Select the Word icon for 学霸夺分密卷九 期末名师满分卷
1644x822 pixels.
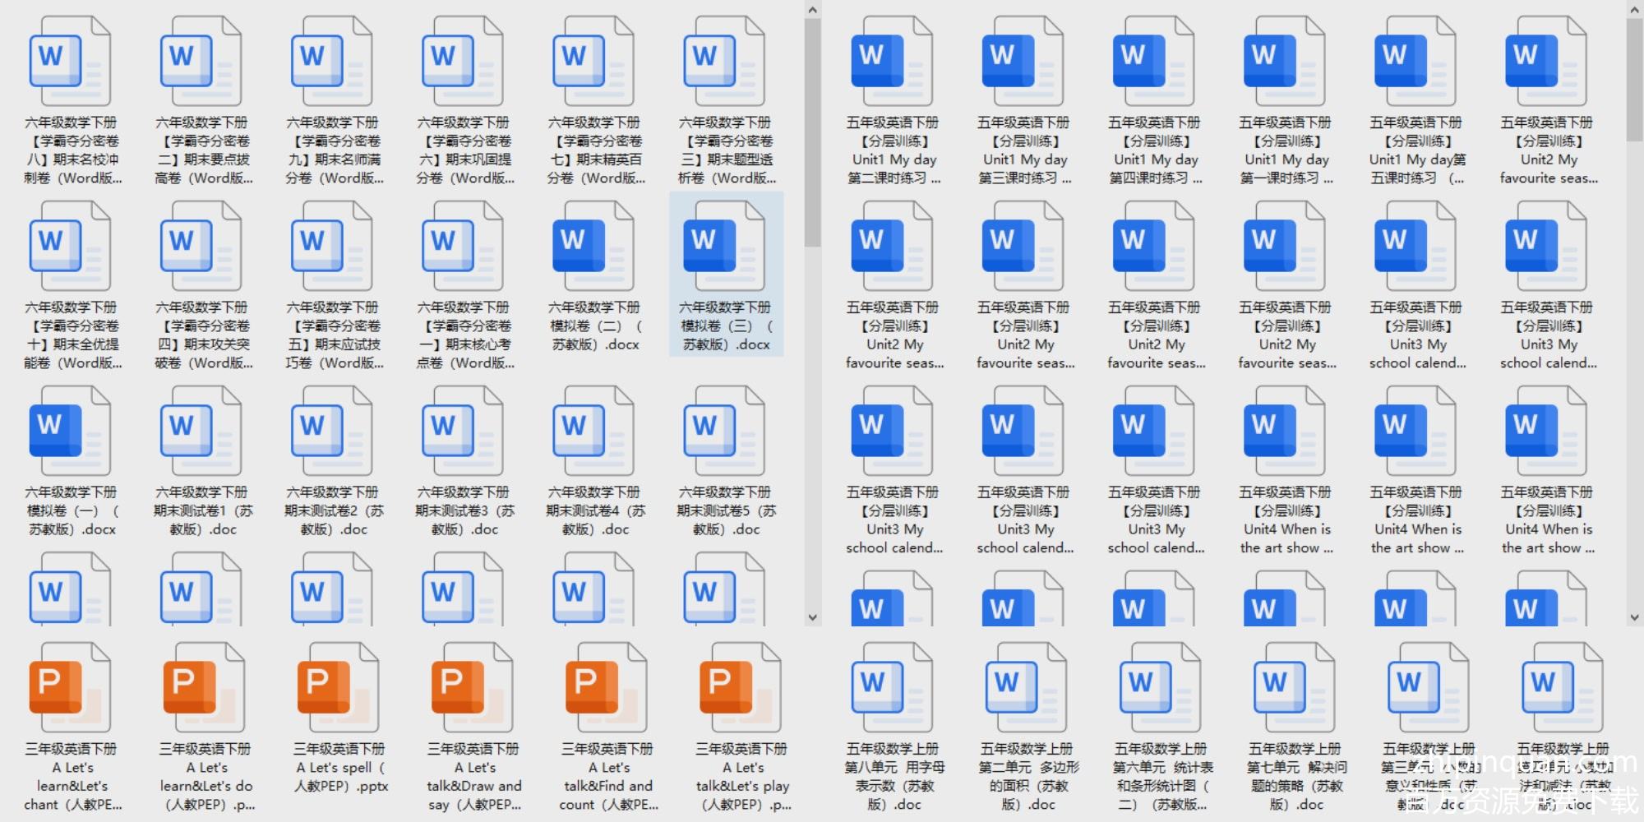point(331,62)
